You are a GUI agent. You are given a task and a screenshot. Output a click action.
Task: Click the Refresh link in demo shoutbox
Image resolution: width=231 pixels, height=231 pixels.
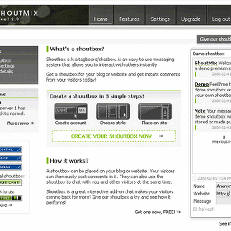point(204,209)
